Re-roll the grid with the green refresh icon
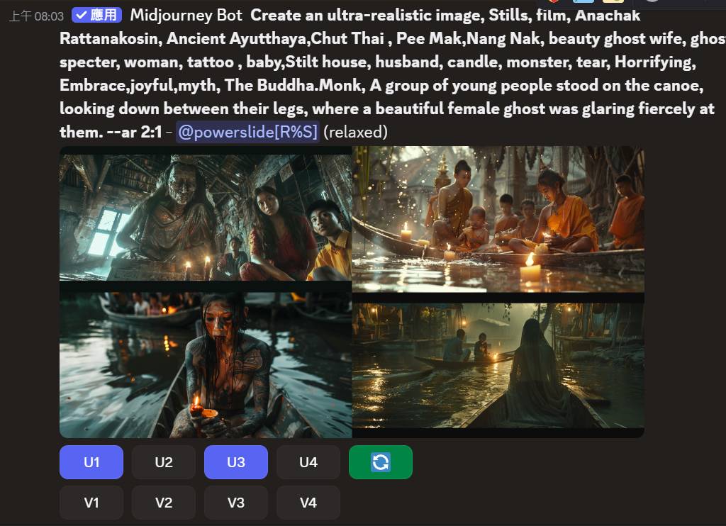The height and width of the screenshot is (526, 726). tap(381, 462)
